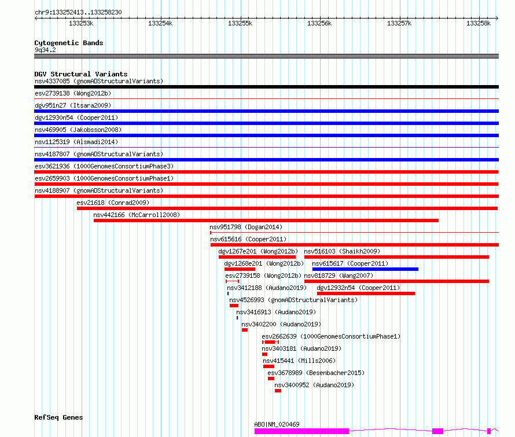515x437 pixels.
Task: Click the 133254k ruler label
Action: [x=160, y=23]
